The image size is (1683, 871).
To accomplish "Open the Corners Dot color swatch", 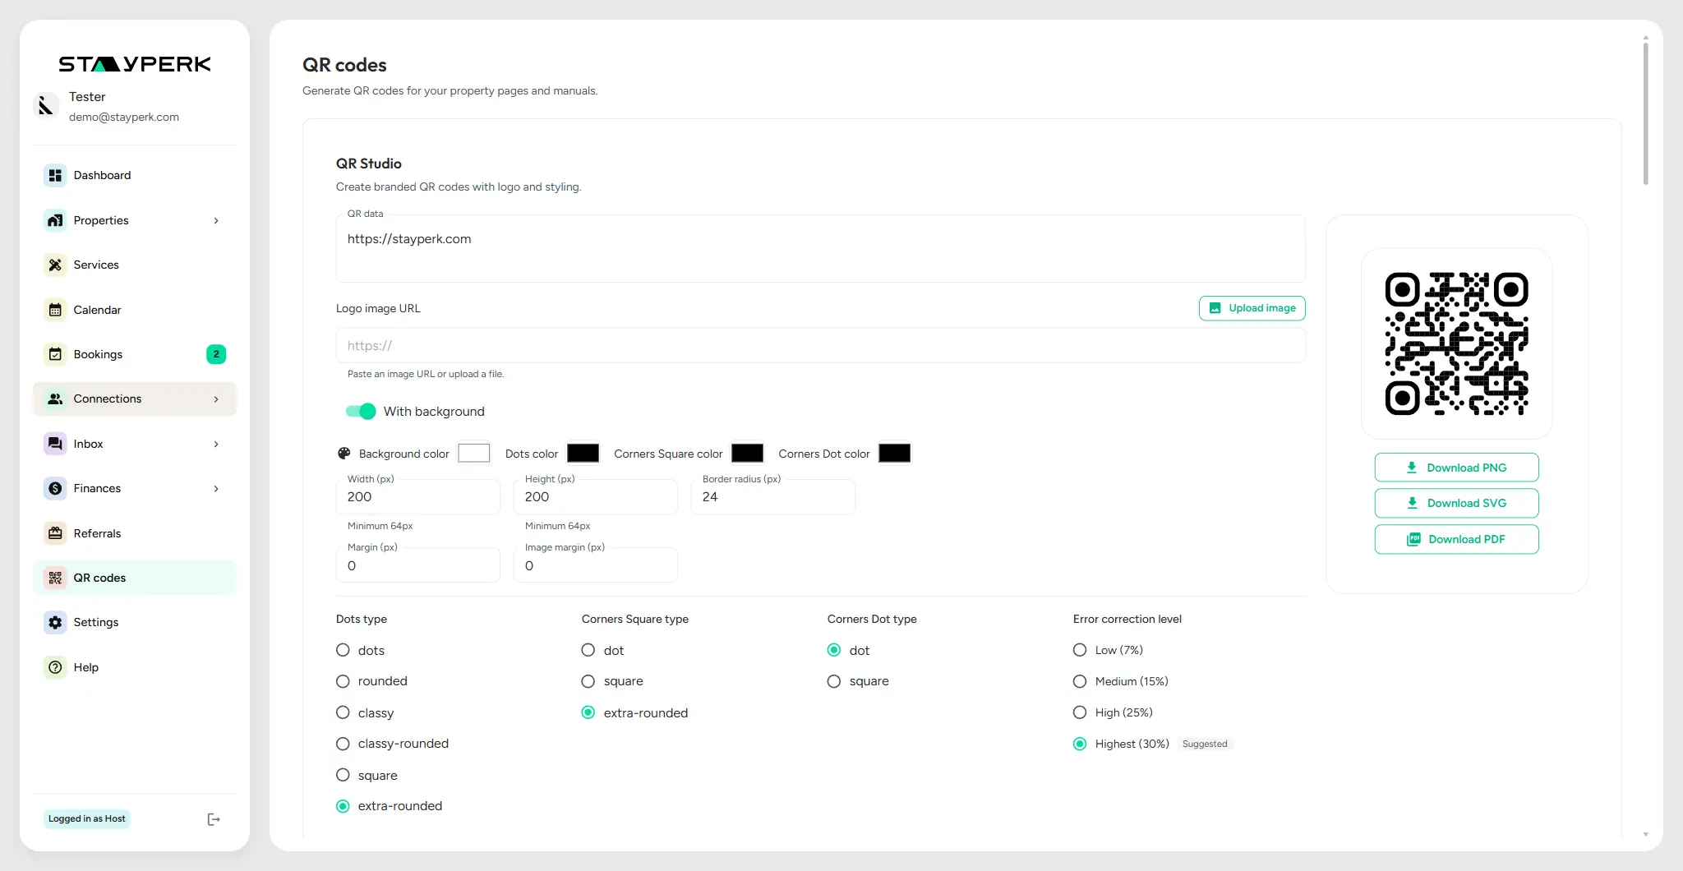I will 894,453.
